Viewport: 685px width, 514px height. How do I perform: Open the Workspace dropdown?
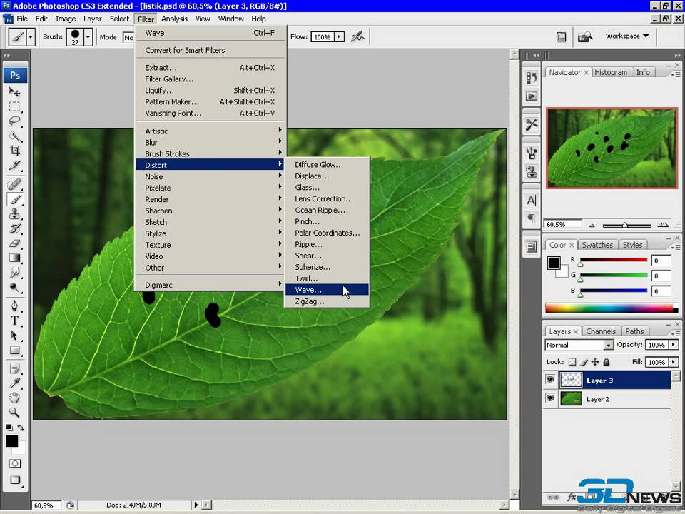(626, 36)
